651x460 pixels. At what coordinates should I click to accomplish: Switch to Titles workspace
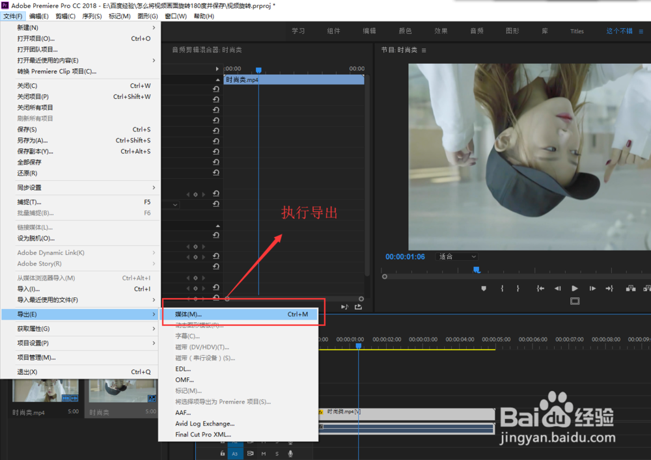click(x=577, y=31)
